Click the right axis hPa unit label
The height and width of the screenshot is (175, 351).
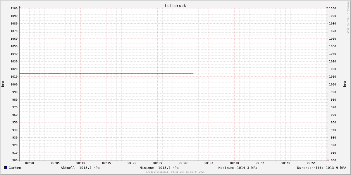coord(345,84)
